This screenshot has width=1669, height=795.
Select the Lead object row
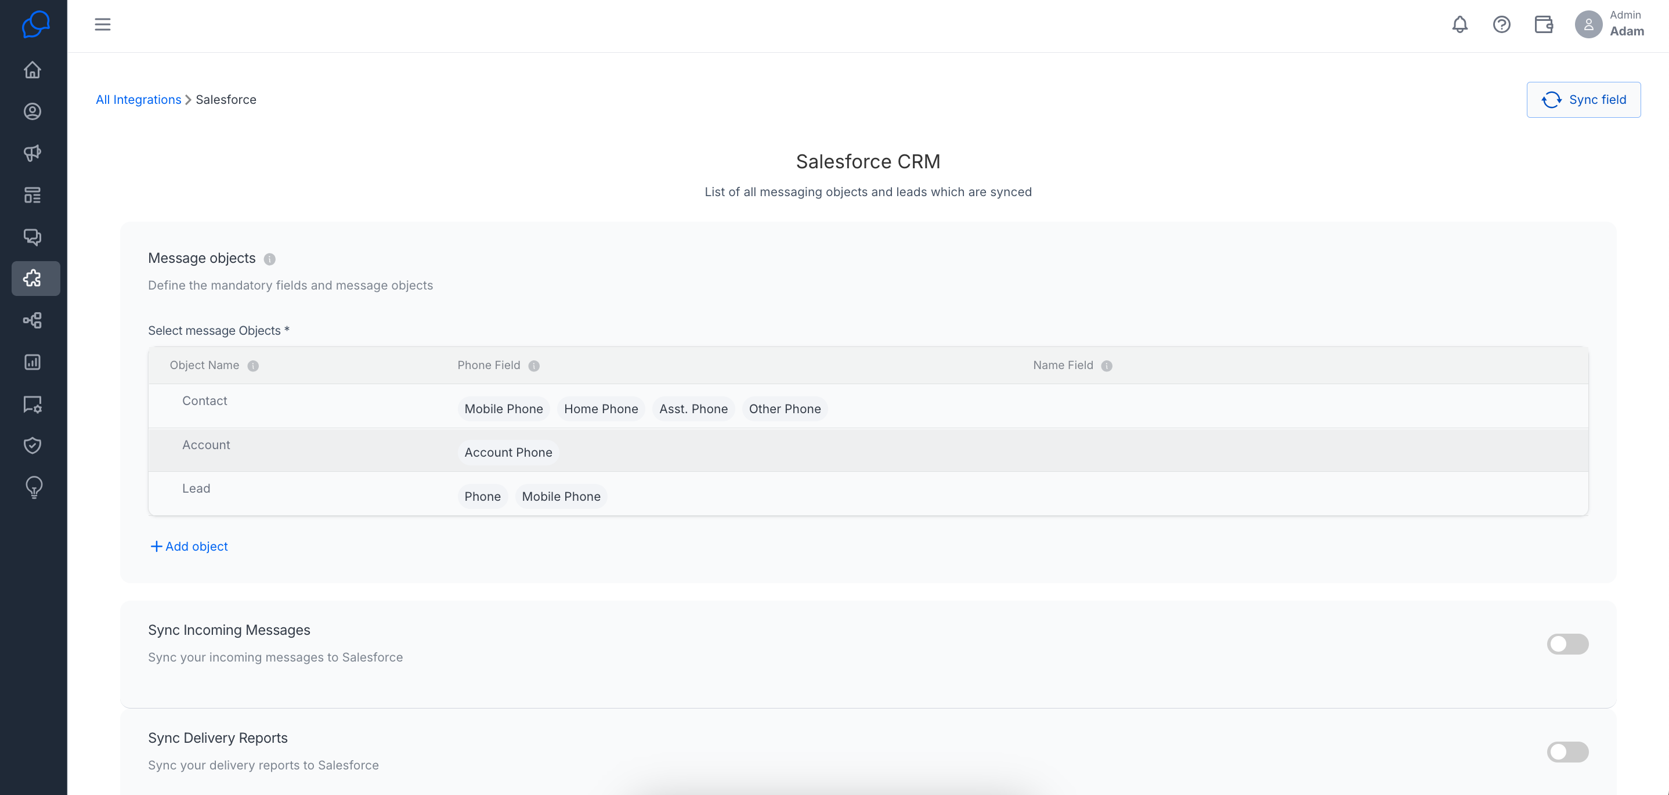point(868,494)
